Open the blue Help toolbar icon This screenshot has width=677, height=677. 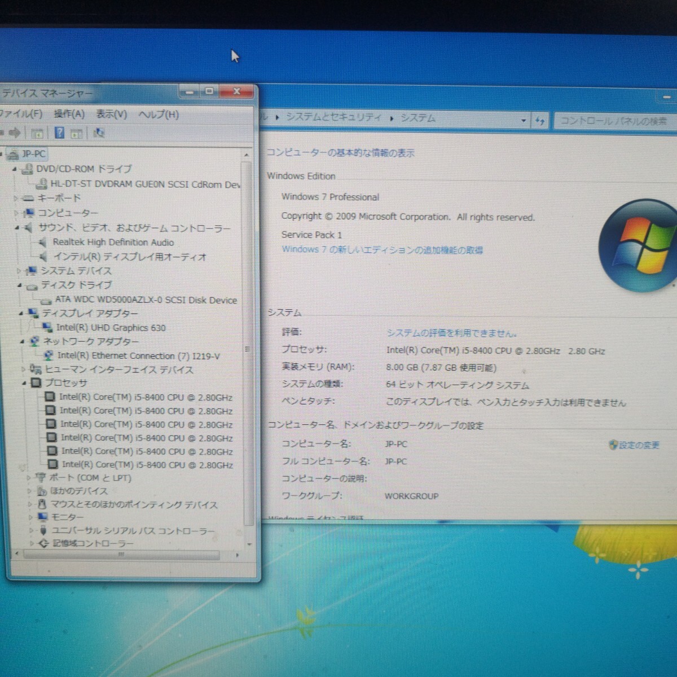59,133
